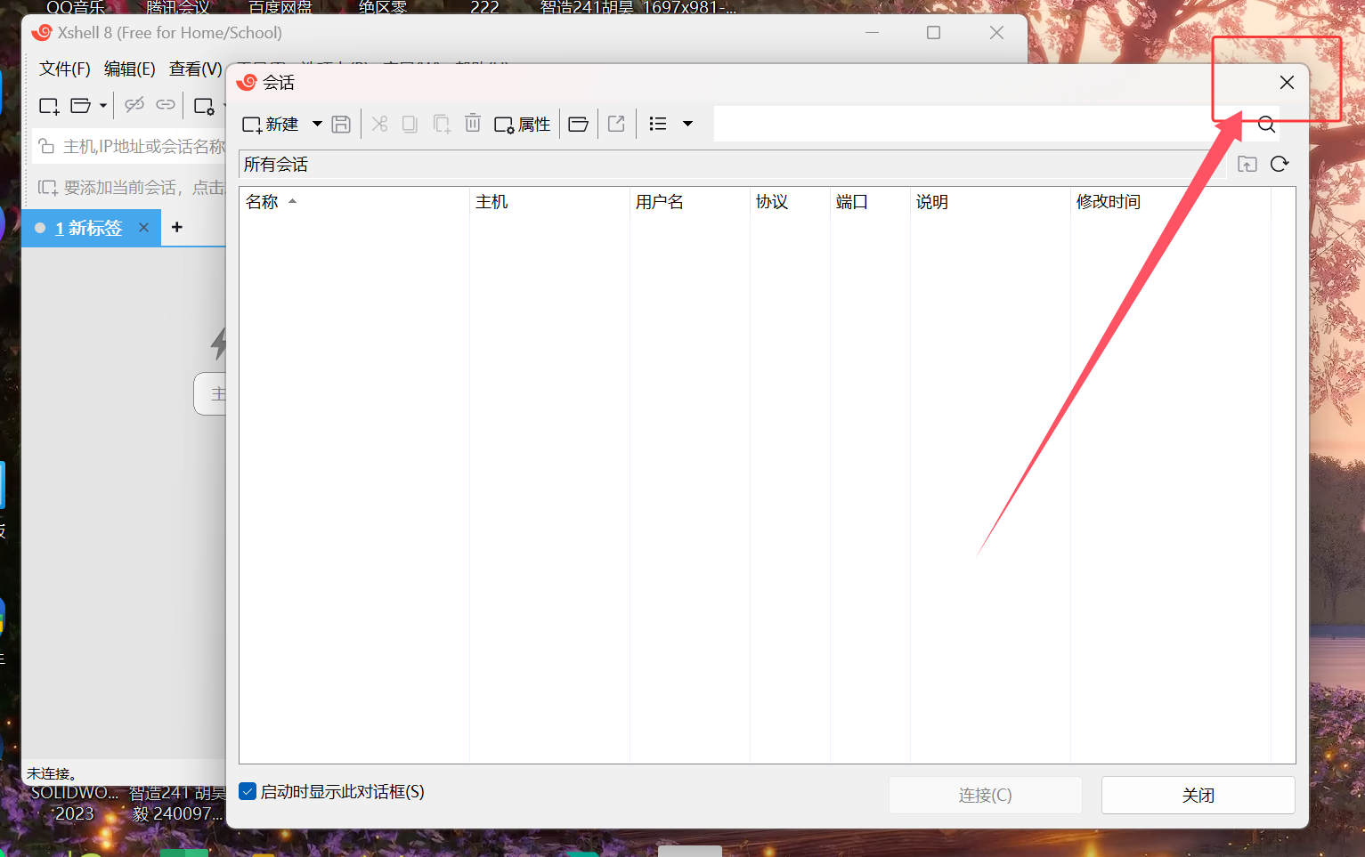
Task: Expand the 新建 dropdown arrow
Action: tap(317, 125)
